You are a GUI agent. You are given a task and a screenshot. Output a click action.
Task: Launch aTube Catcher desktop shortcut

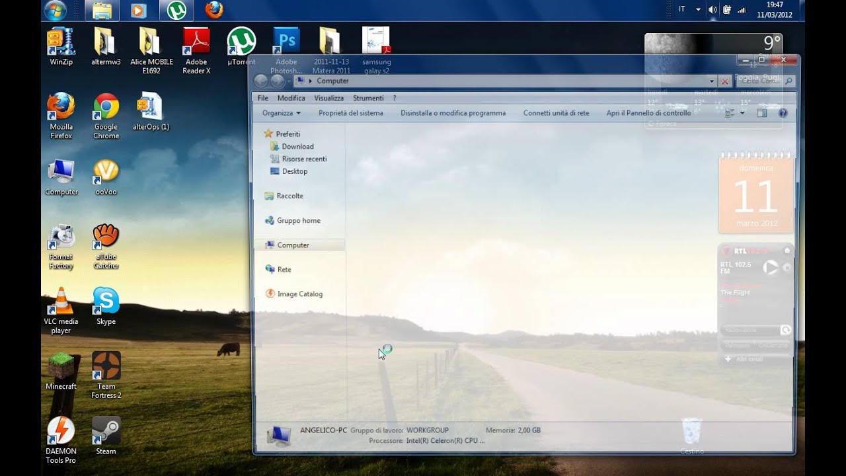pos(106,247)
